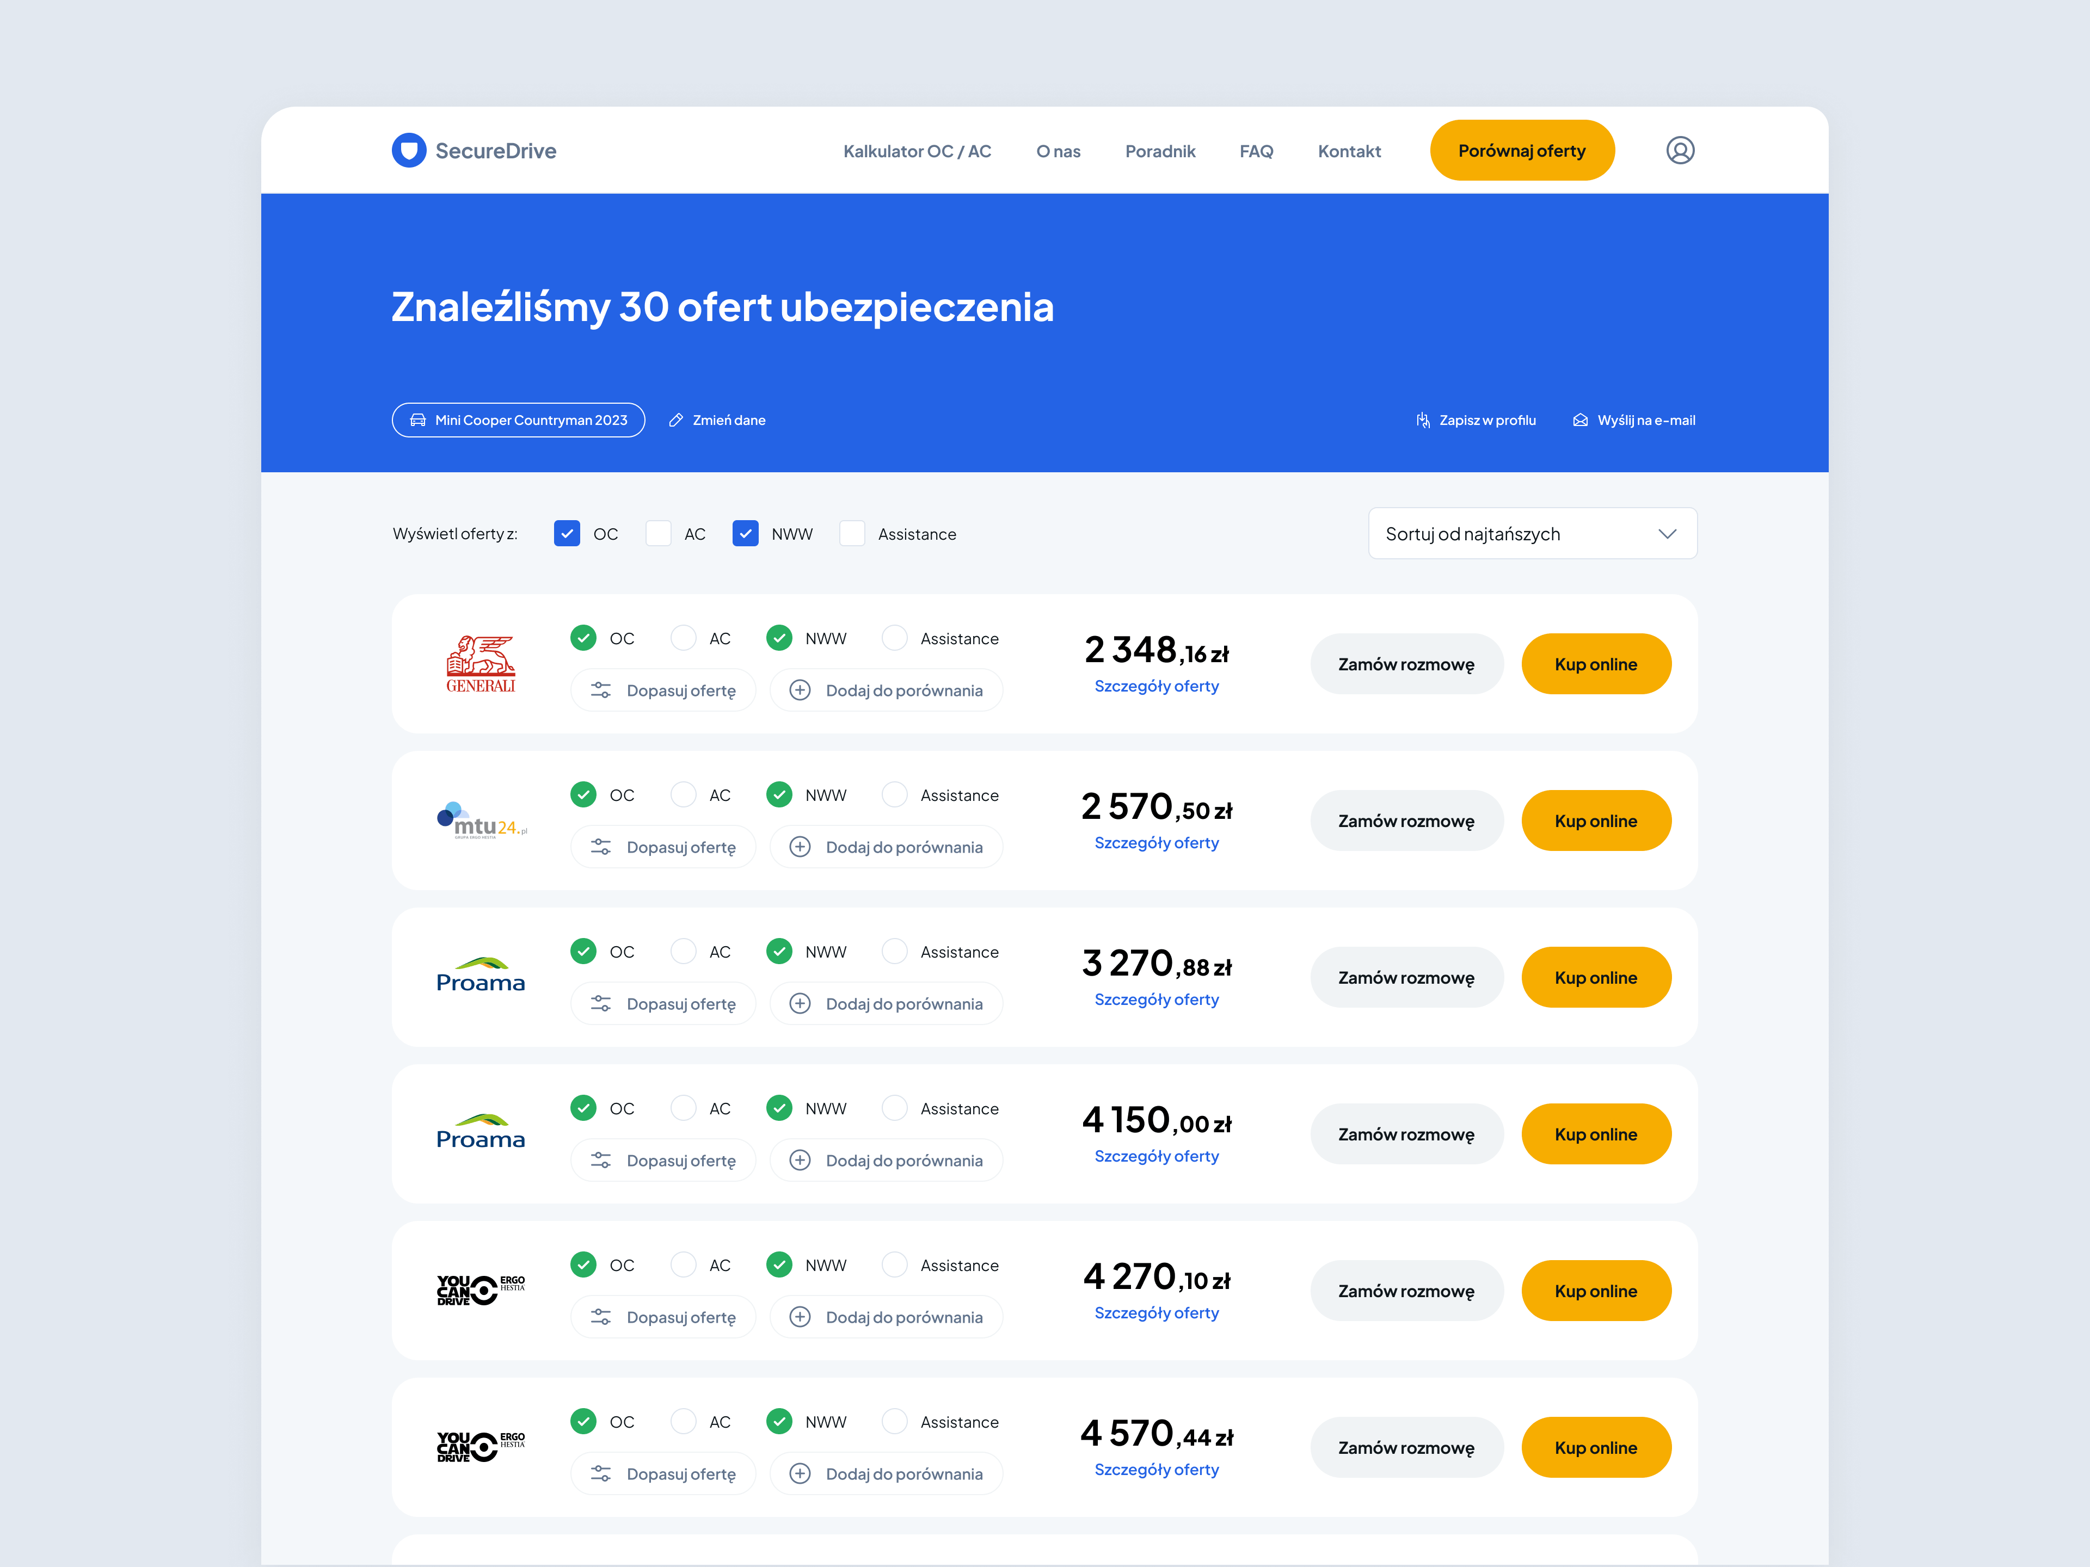
Task: Click the plus icon in Generali's compare button
Action: click(800, 690)
